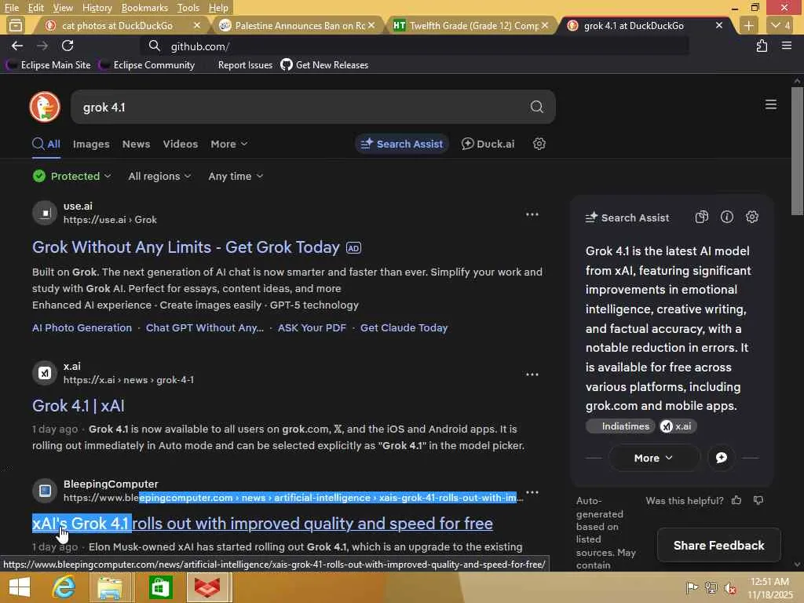Open the File menu

tap(11, 8)
